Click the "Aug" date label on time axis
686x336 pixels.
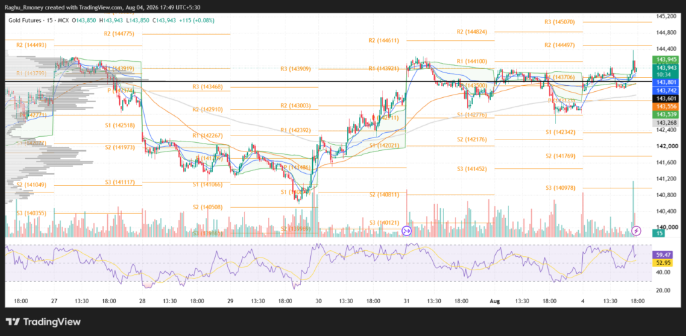point(495,301)
